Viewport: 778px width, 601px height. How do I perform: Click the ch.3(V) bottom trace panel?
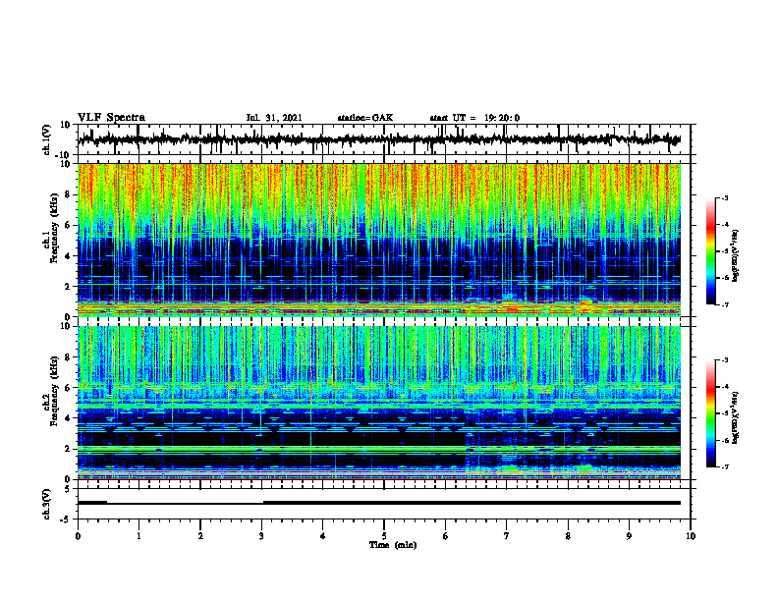[x=384, y=504]
